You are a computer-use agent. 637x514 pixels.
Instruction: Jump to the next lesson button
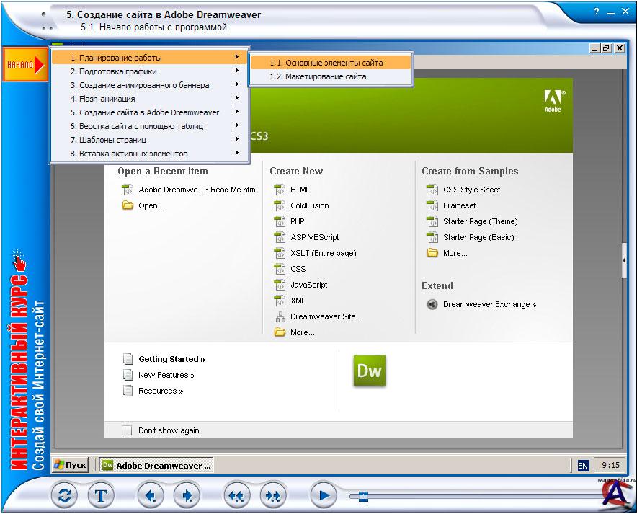(x=273, y=495)
